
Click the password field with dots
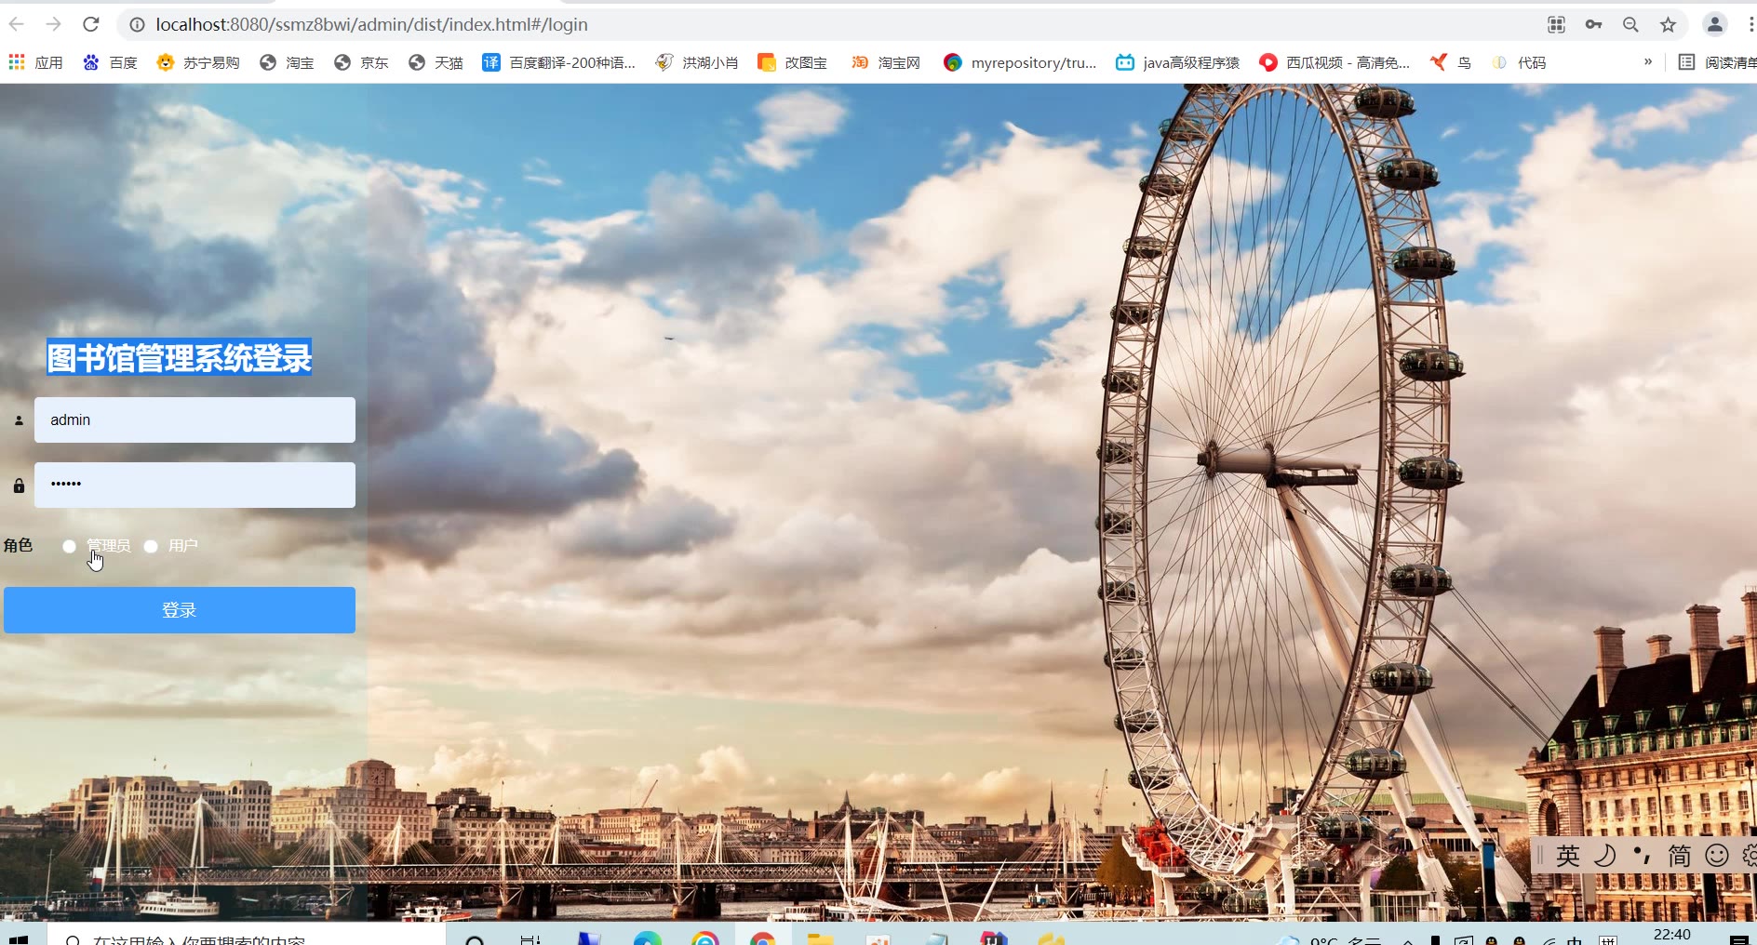pos(194,485)
